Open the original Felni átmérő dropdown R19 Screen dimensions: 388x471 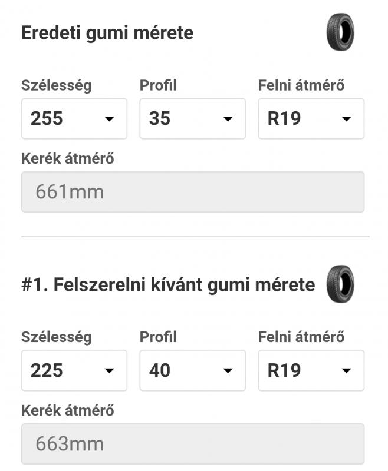311,119
